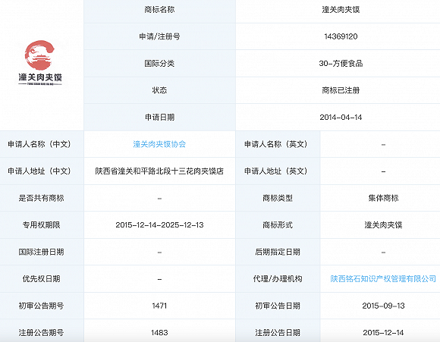Click the 商标类型 label
This screenshot has height=342, width=440.
(278, 198)
